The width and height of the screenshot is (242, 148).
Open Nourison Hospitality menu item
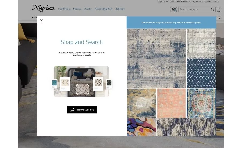pos(104,9)
